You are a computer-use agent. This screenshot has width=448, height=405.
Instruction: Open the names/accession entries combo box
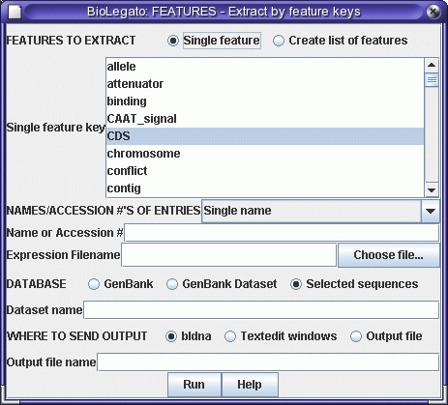coord(320,211)
